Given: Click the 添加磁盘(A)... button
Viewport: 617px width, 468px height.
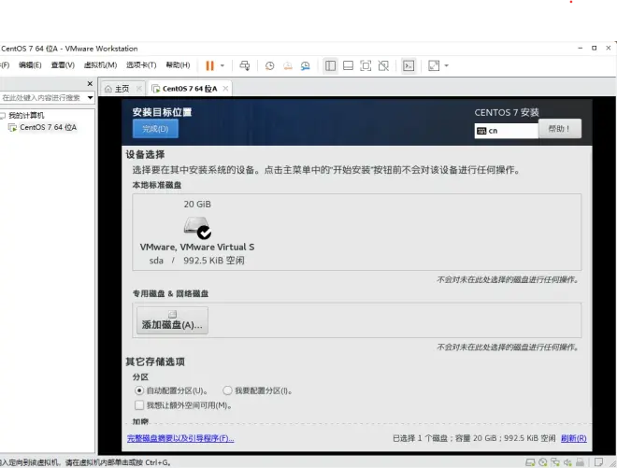Looking at the screenshot, I should 172,320.
